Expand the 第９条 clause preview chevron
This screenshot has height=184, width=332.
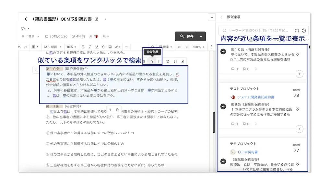click(x=298, y=109)
